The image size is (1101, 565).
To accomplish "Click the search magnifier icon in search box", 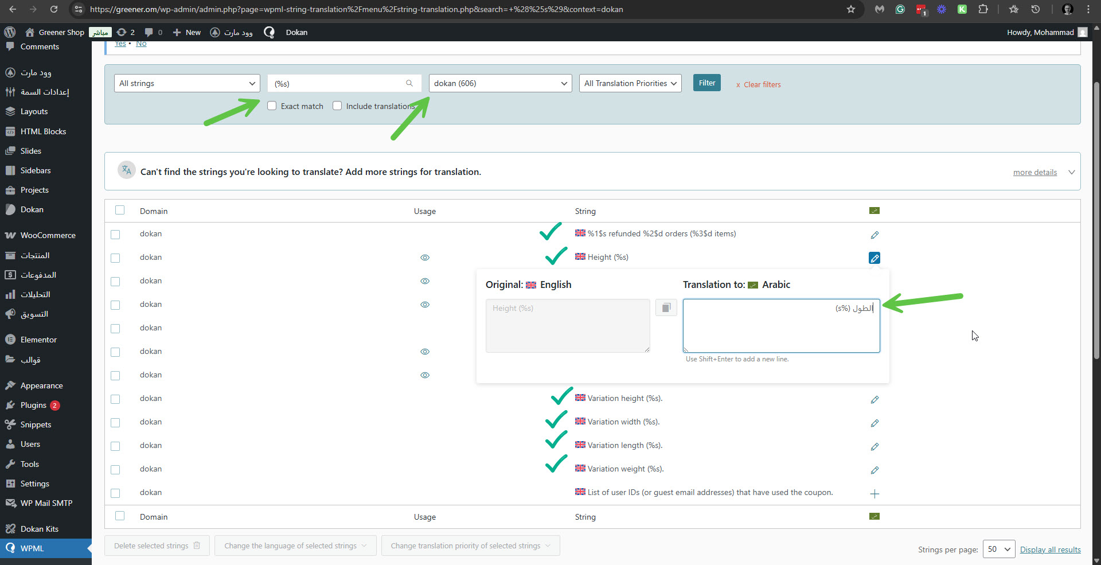I will 409,83.
